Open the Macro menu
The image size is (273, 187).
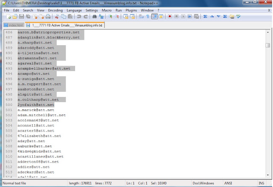(x=107, y=10)
